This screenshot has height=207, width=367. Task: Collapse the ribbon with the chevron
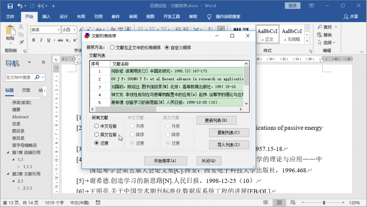pyautogui.click(x=362, y=52)
